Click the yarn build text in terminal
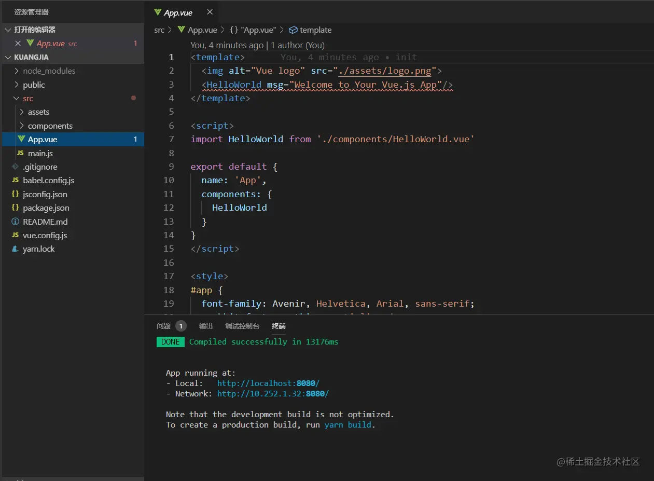 click(x=348, y=425)
